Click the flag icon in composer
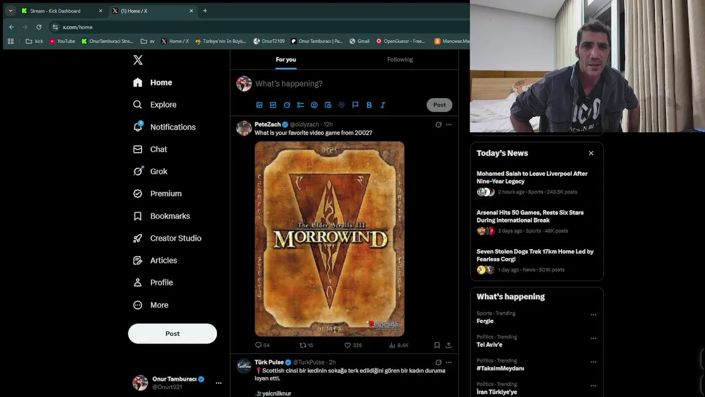The height and width of the screenshot is (397, 705). (x=355, y=105)
